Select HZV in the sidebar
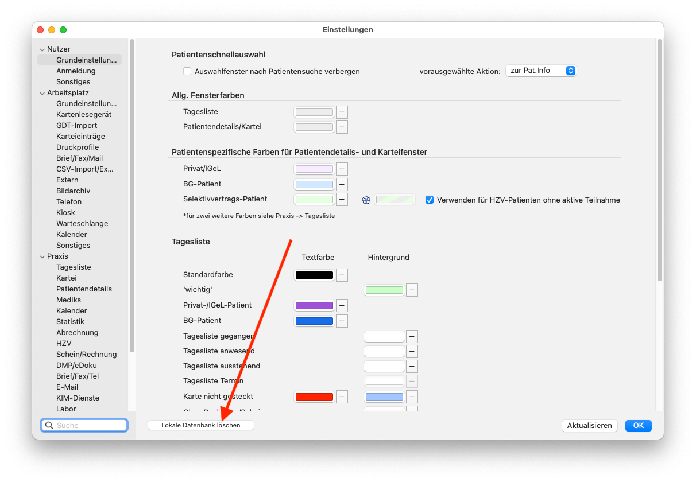The width and height of the screenshot is (696, 482). [x=64, y=344]
